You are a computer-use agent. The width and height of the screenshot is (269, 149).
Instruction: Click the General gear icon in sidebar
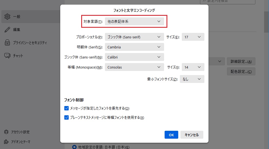[7, 17]
